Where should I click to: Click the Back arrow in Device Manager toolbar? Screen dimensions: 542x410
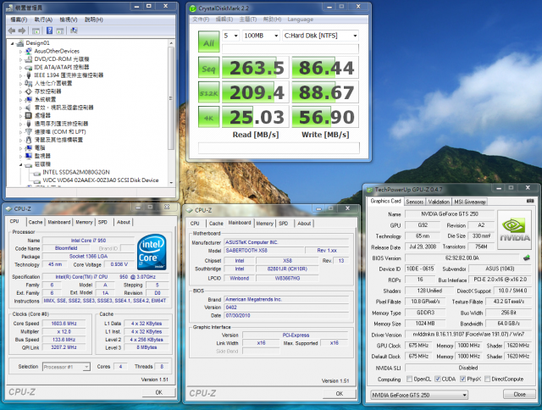tap(12, 30)
